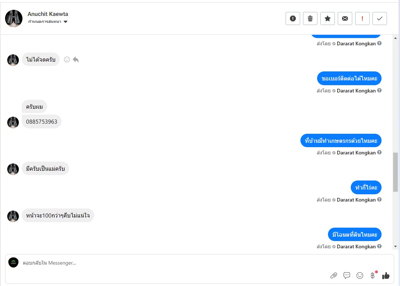
Task: React to the ไม่ได้จดครับ message with emoji
Action: pyautogui.click(x=67, y=59)
